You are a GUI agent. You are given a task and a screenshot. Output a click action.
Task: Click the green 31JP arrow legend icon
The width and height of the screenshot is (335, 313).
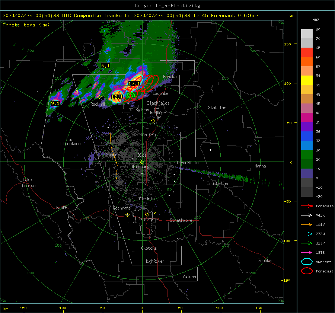point(307,243)
